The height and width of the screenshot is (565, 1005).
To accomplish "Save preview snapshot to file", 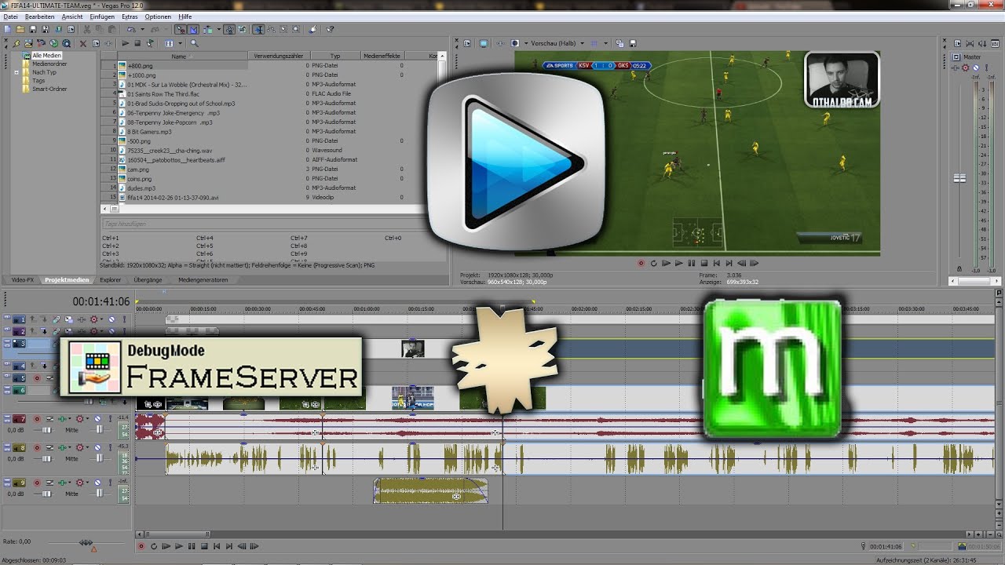I will tap(633, 43).
